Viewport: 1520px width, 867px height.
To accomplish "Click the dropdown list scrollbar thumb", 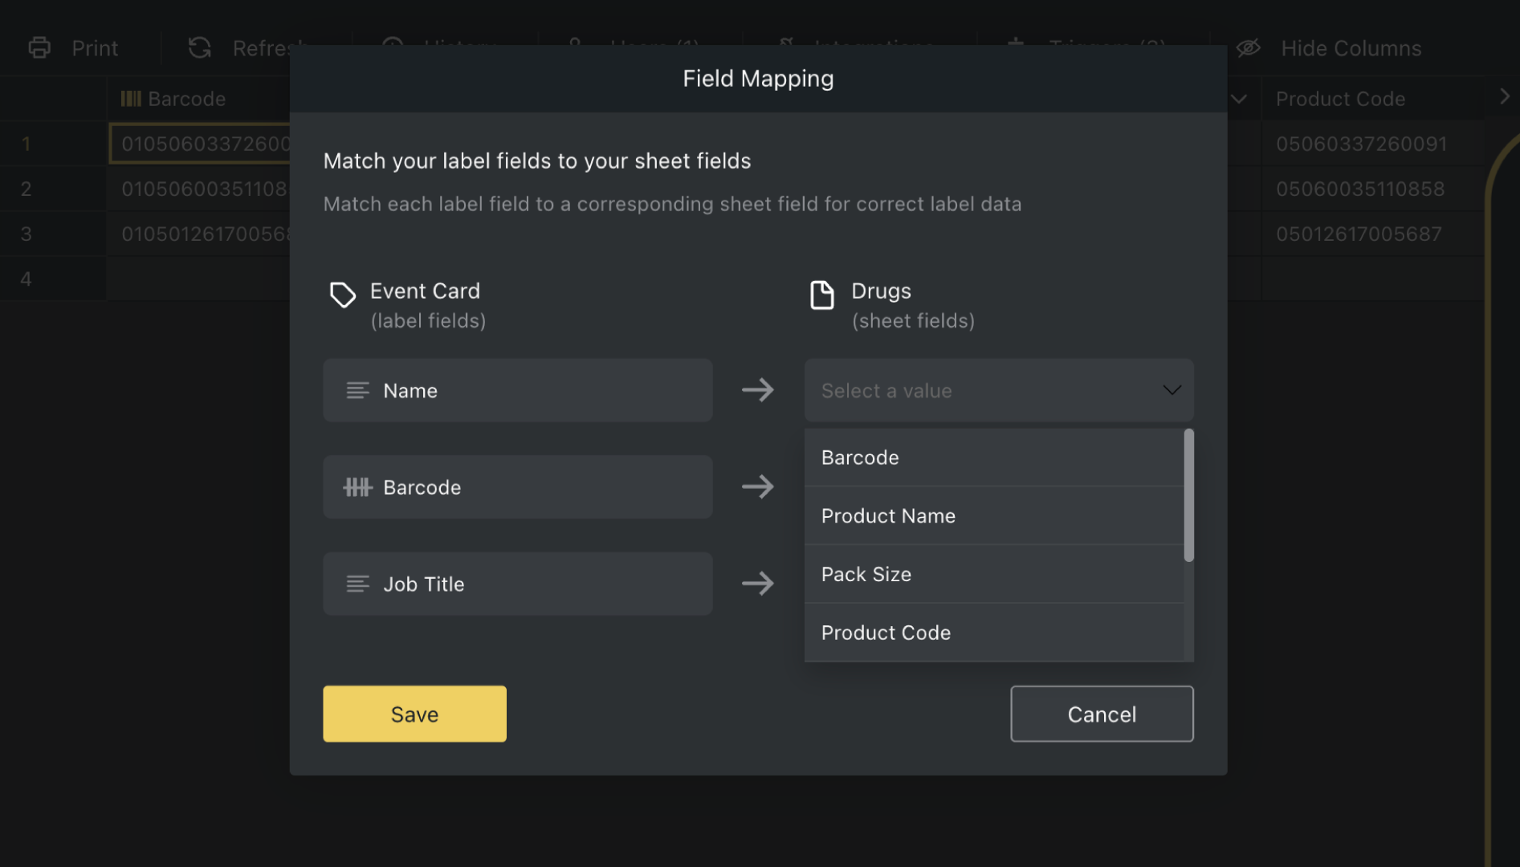I will point(1188,495).
